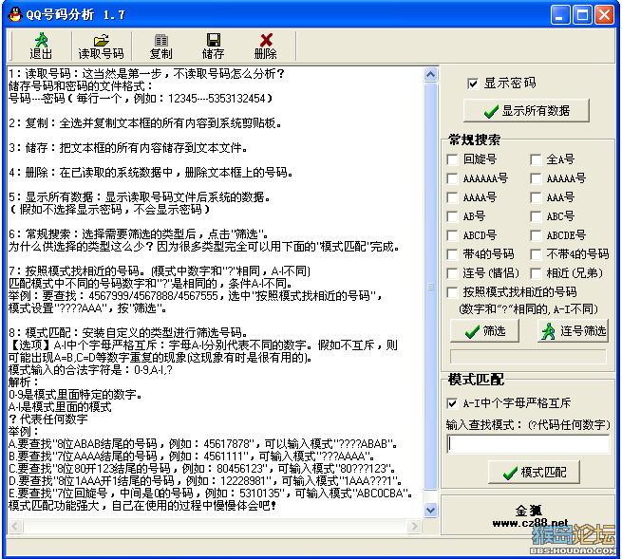Click the vertical scrollbar down arrow
The width and height of the screenshot is (622, 559).
pos(431,510)
